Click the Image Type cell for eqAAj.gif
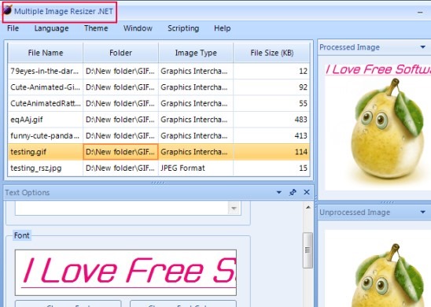 (x=196, y=120)
